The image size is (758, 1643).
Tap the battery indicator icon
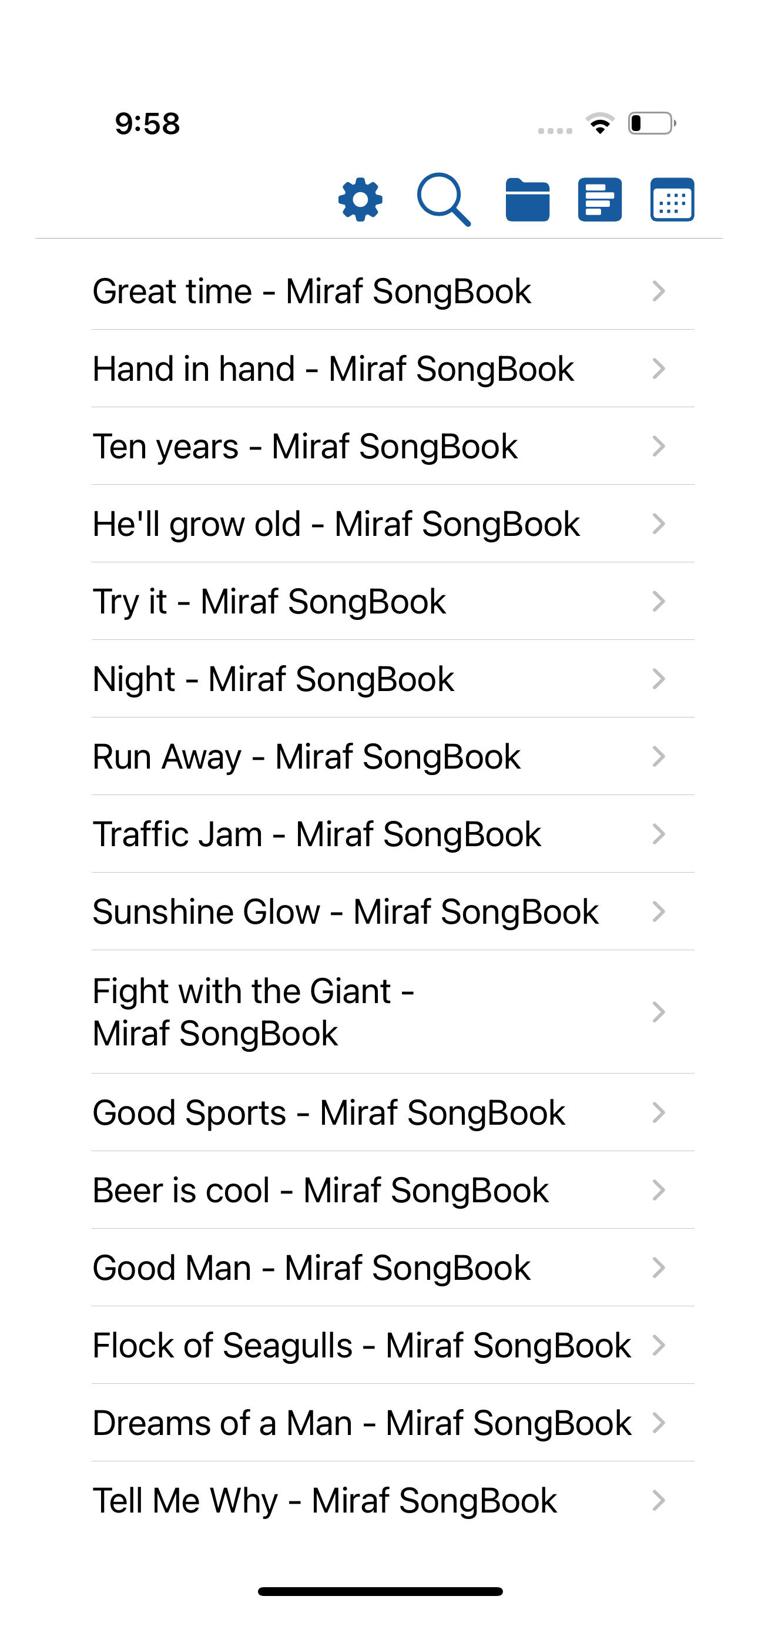[652, 123]
